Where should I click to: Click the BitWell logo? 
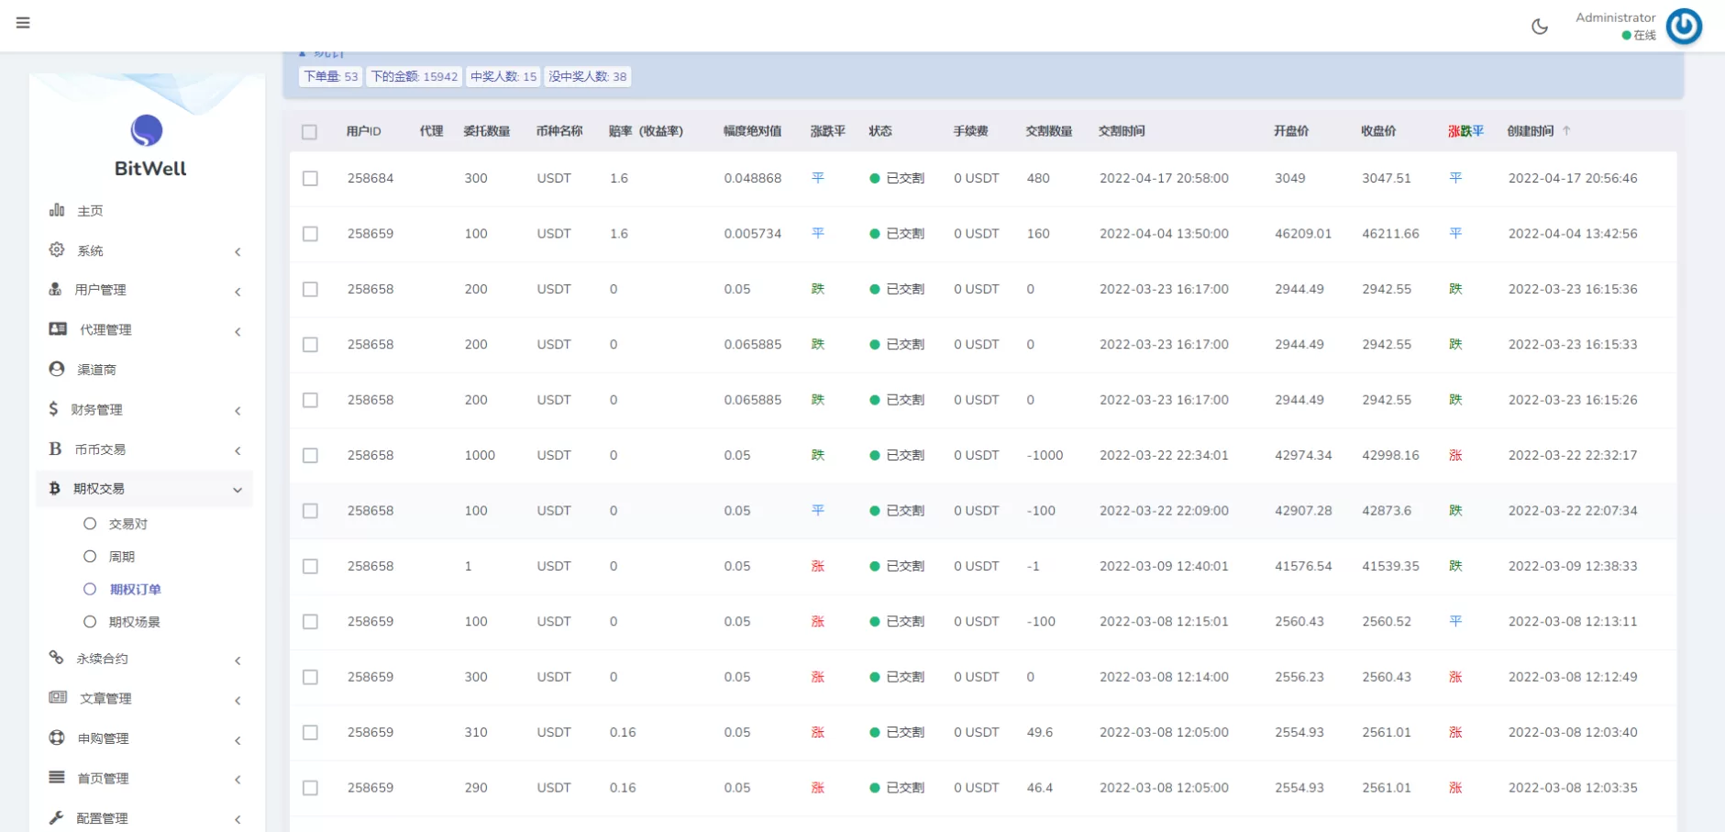coord(147,131)
